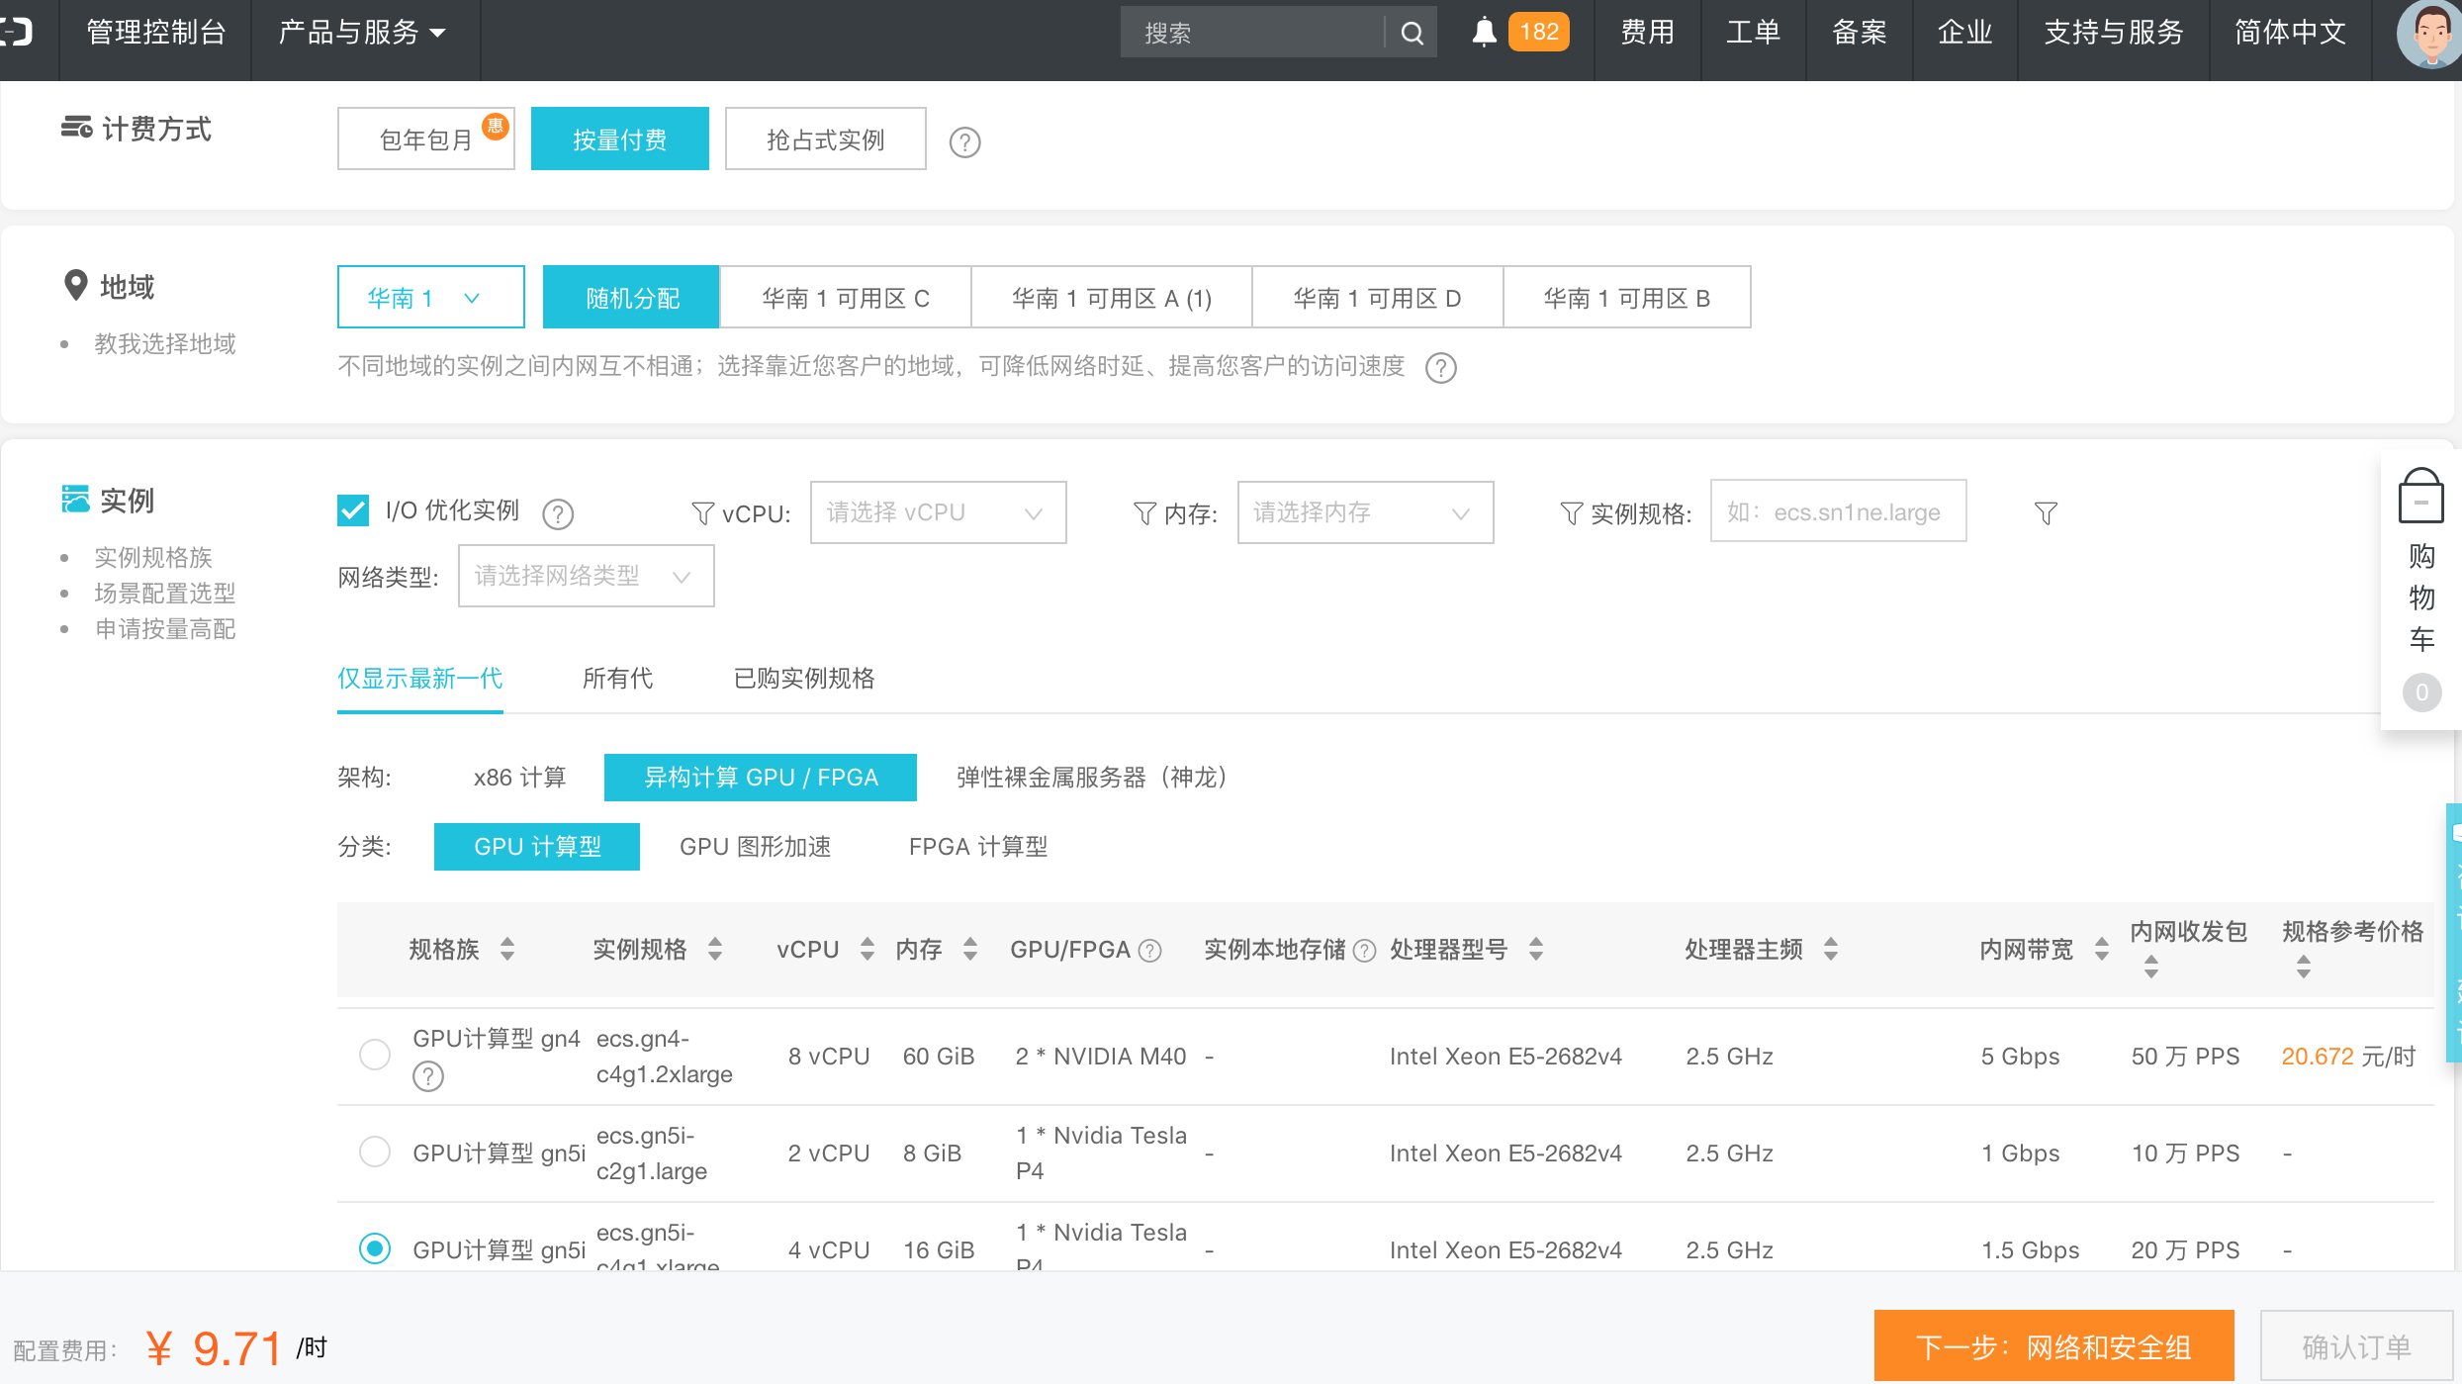This screenshot has width=2462, height=1384.
Task: Select 异构计算 GPU / FPGA architecture
Action: 761,778
